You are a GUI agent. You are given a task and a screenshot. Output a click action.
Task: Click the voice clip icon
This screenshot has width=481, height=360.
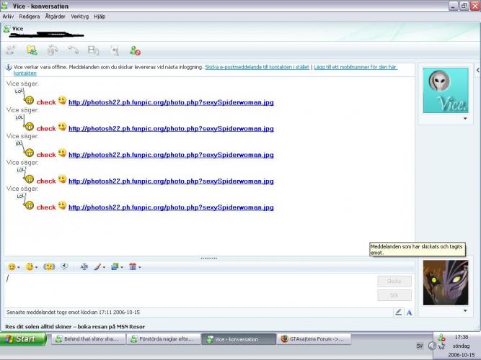coord(64,266)
